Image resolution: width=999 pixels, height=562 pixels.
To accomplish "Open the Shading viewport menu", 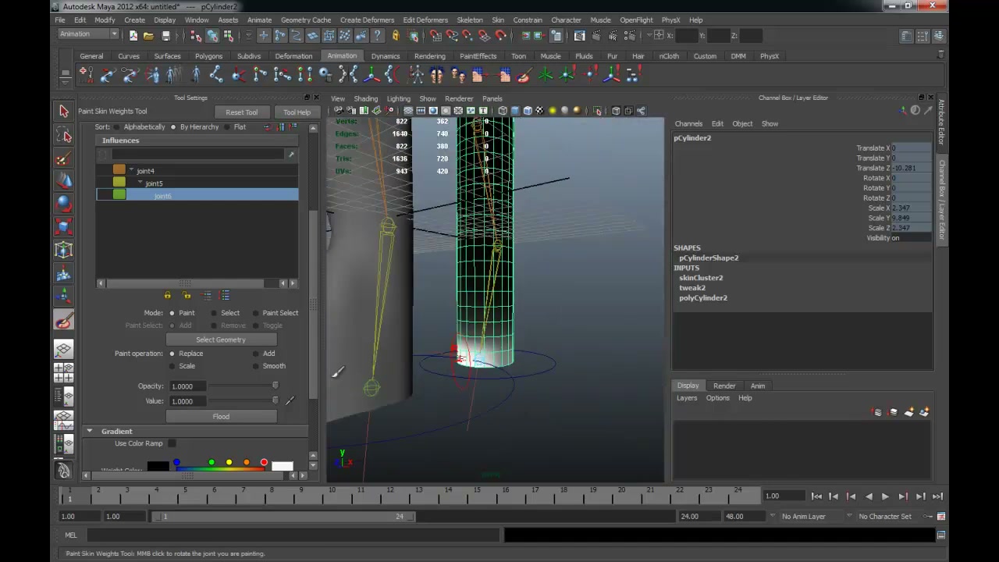I will (365, 98).
